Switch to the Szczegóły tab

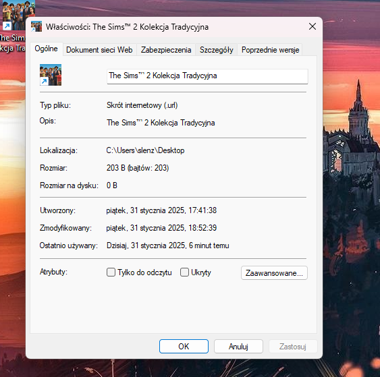point(217,50)
